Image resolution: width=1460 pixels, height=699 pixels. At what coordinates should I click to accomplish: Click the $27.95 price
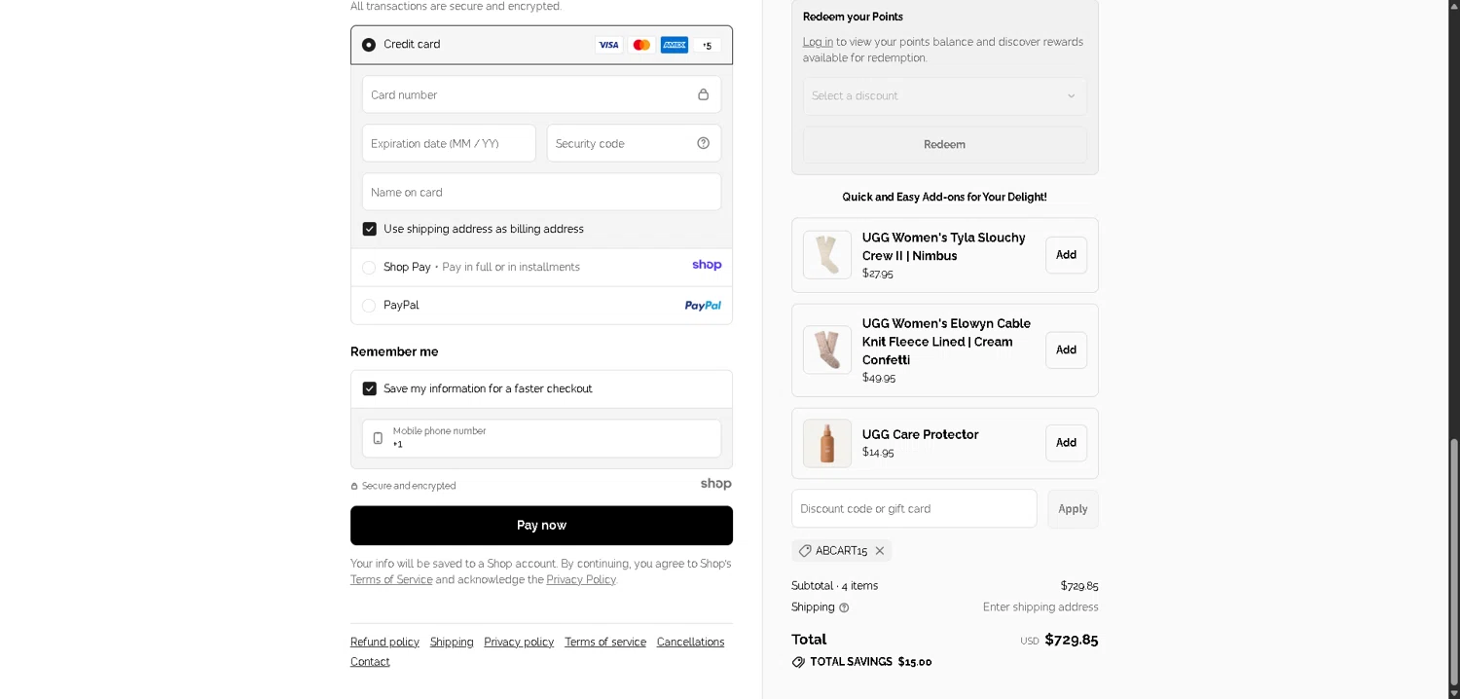pyautogui.click(x=878, y=274)
